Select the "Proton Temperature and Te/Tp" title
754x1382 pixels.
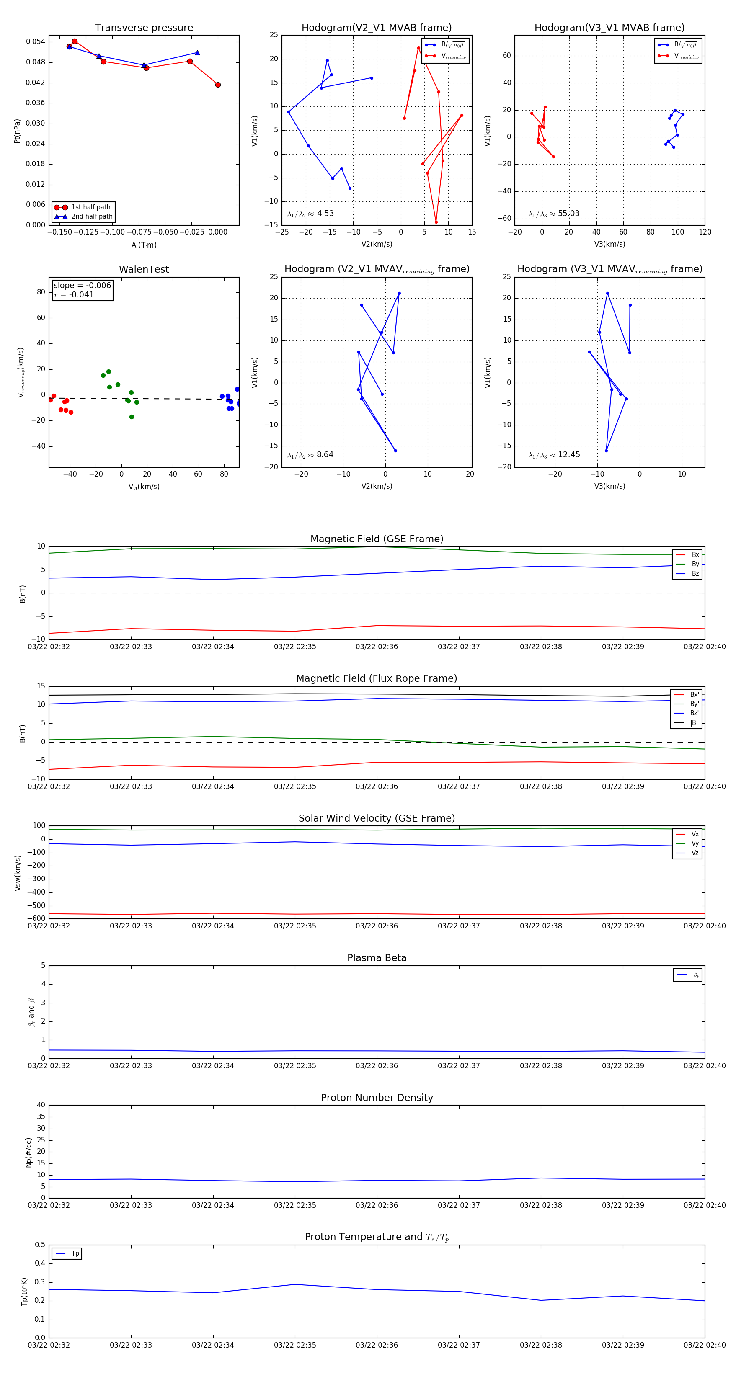(377, 1237)
